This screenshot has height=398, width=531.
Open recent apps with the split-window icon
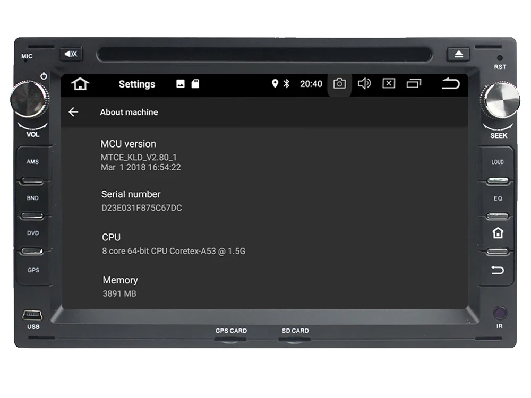(414, 84)
